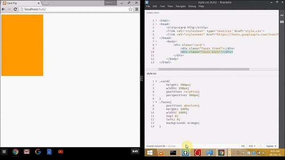Screen dimensions: 285x160
Task: Click the index.html horizontal scrollbar
Action: 204,69
